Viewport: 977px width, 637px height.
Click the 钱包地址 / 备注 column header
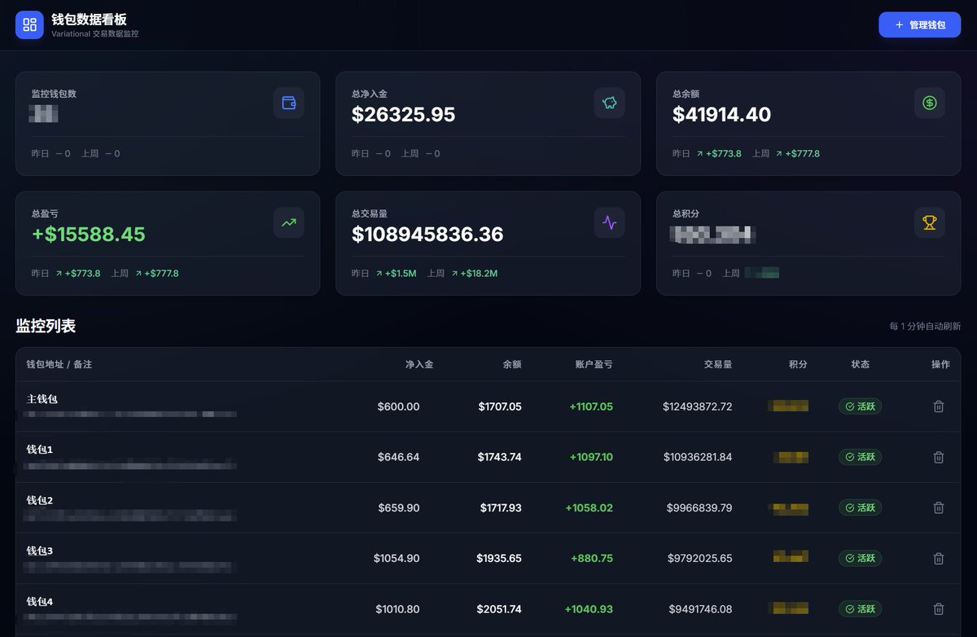[59, 364]
